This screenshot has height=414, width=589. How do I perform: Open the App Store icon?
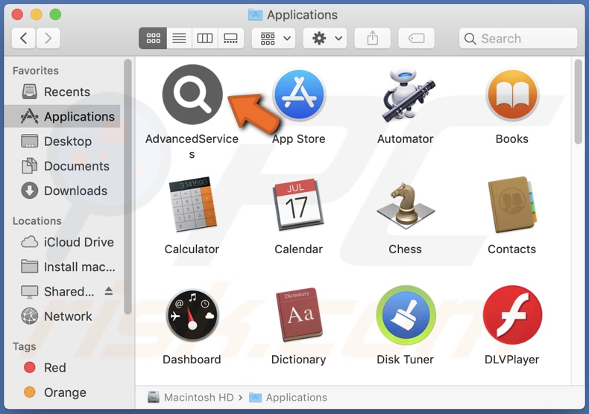[x=299, y=95]
